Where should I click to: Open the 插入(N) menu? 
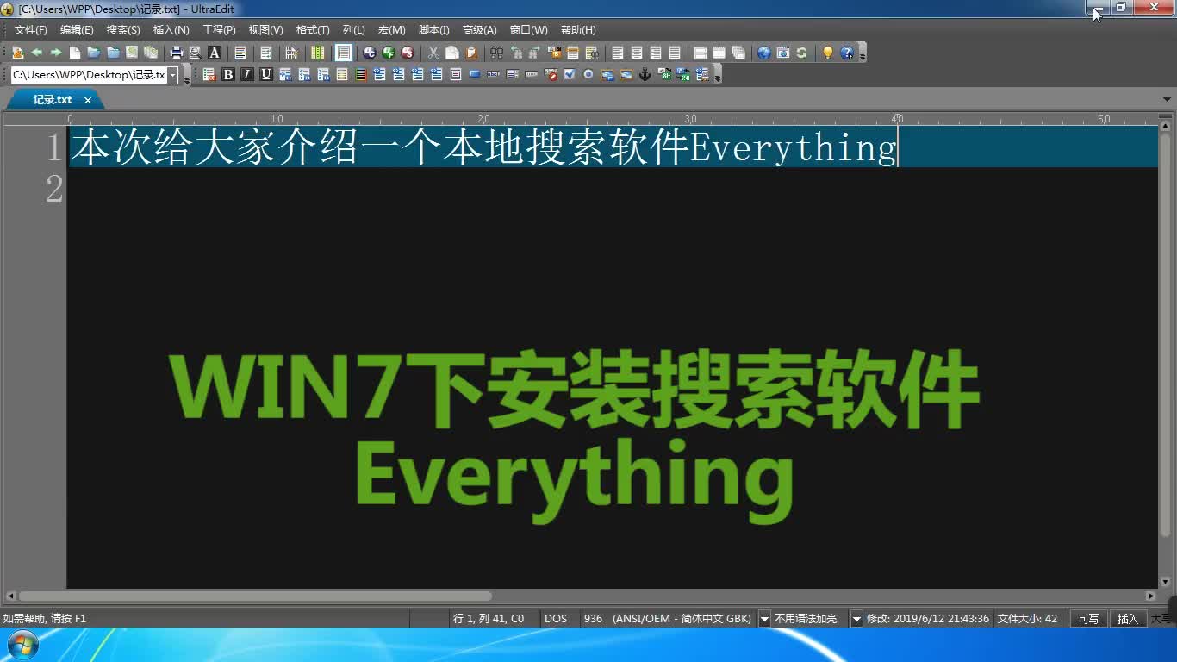pyautogui.click(x=171, y=30)
